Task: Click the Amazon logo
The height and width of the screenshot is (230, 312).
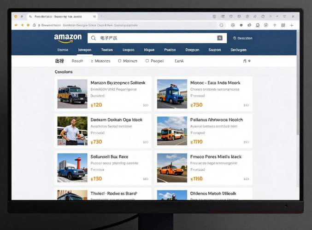Action: pyautogui.click(x=67, y=38)
